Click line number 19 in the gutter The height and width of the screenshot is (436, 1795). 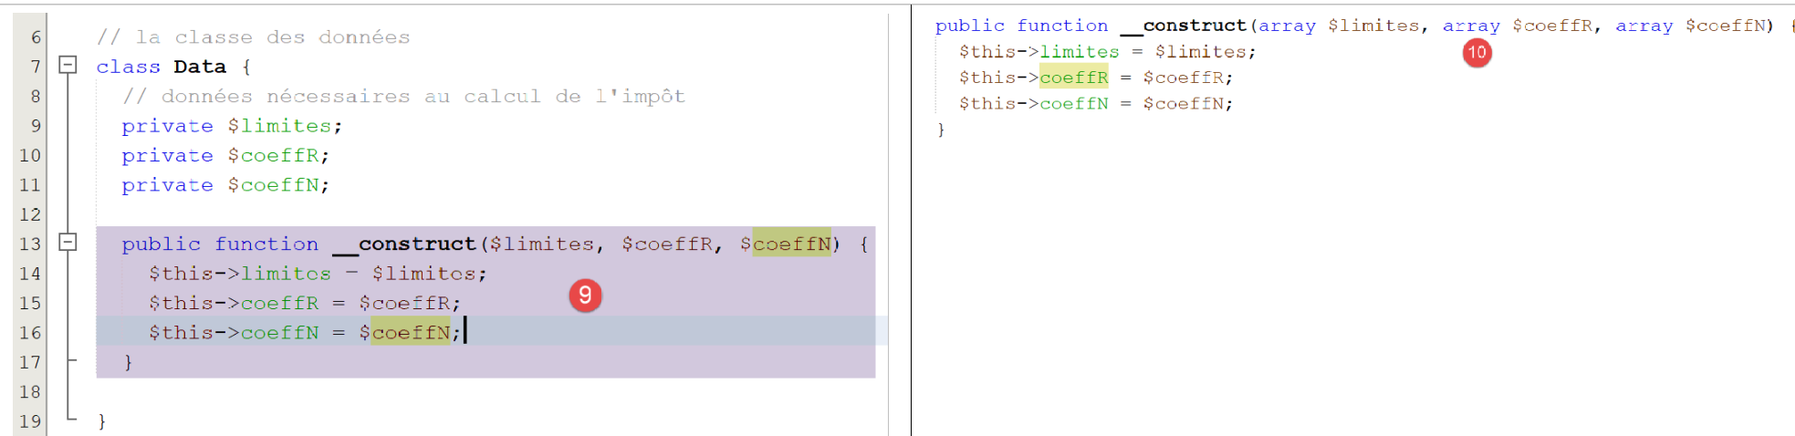30,421
